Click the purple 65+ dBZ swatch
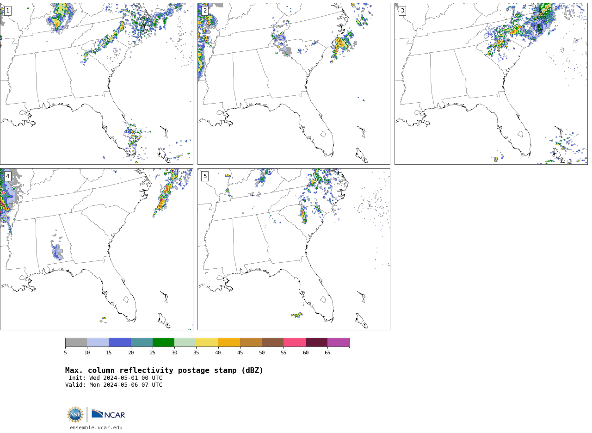Screen dimensions: 592x433 coord(338,342)
